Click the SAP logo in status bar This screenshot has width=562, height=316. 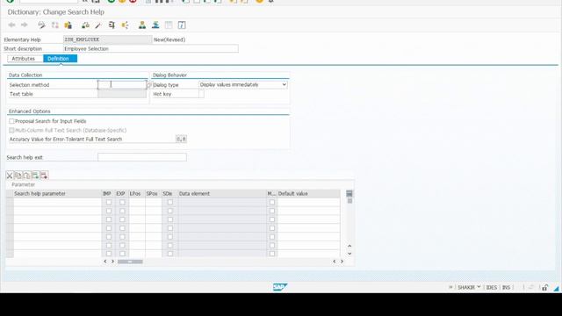point(280,287)
